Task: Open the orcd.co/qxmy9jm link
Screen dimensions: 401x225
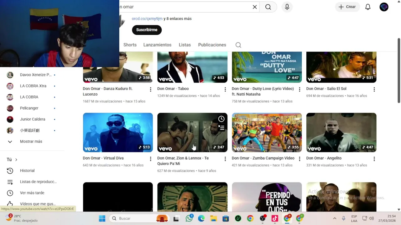Action: [147, 19]
